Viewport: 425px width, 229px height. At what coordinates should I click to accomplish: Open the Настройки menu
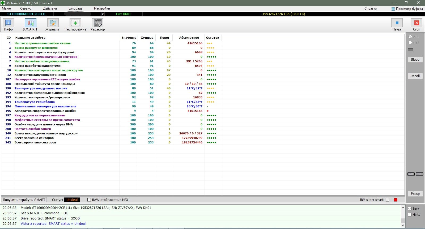(102, 8)
